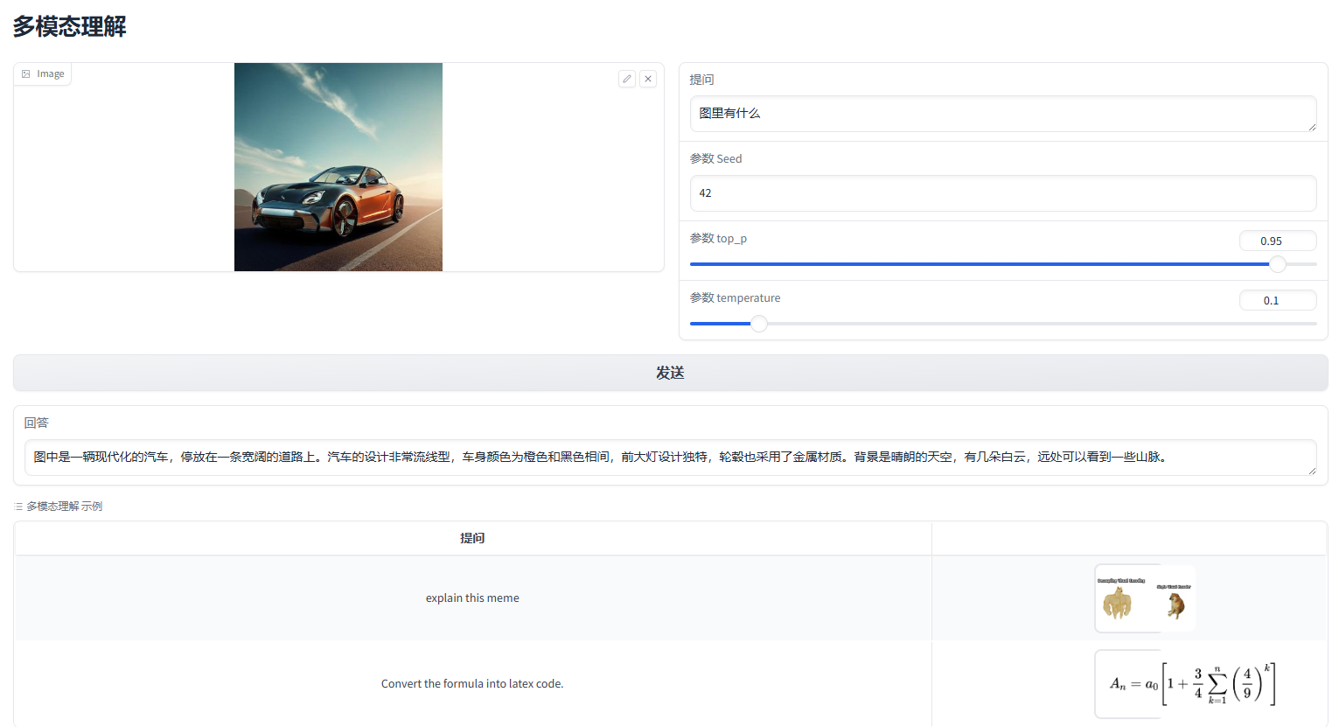Click the doge meme example thumbnail

tap(1144, 598)
